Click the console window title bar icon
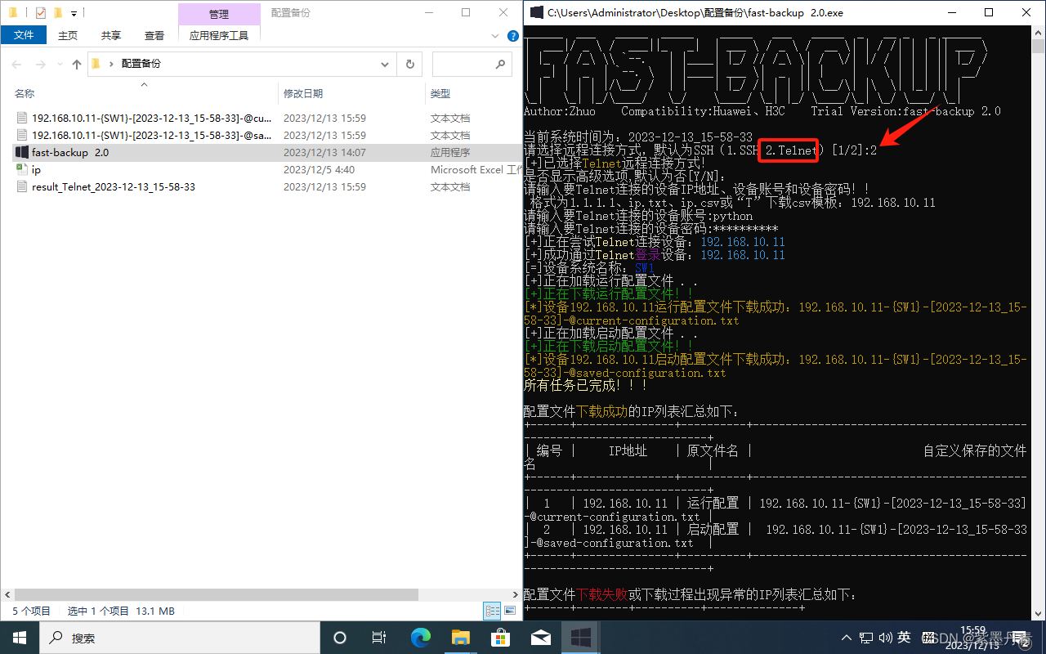Viewport: 1046px width, 654px height. 536,12
